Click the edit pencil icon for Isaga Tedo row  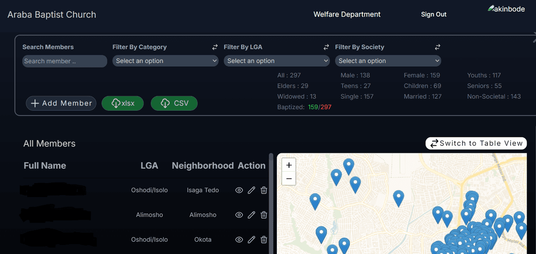coord(251,190)
